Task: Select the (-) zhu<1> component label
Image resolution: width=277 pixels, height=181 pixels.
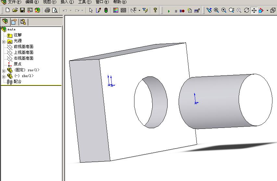Action: tap(24, 76)
